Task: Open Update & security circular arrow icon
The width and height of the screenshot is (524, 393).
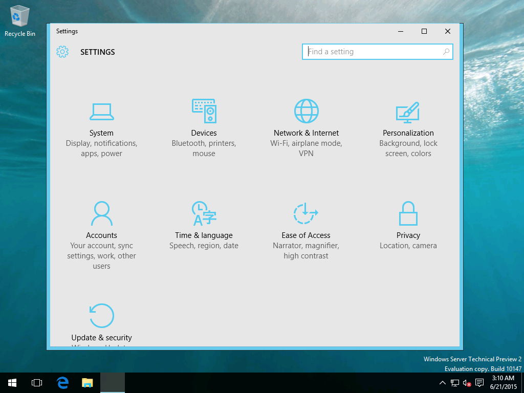Action: coord(101,316)
